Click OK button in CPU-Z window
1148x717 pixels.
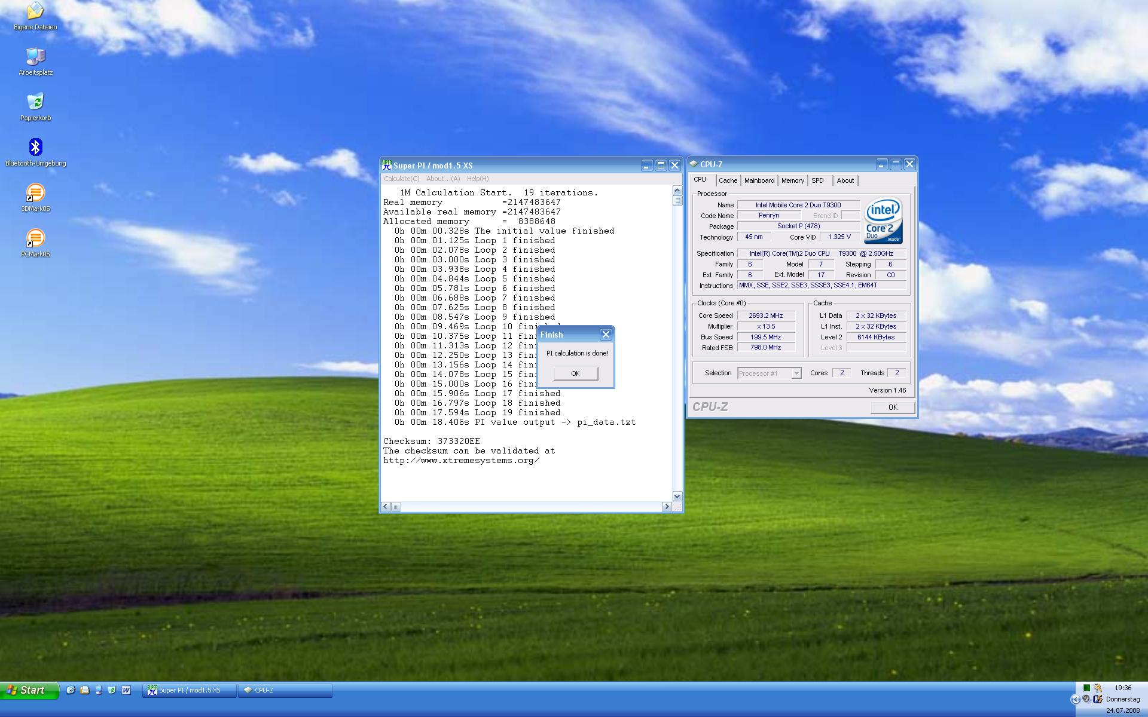point(892,407)
